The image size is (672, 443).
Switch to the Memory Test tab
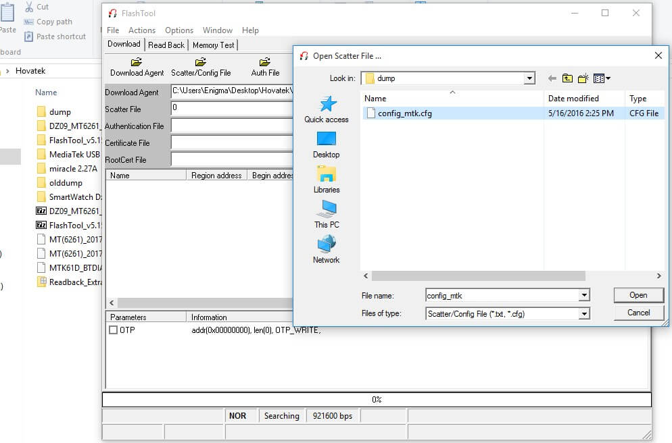[213, 45]
